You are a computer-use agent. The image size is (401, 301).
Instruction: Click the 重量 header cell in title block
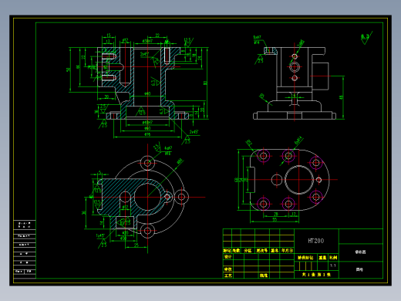[x=322, y=258]
